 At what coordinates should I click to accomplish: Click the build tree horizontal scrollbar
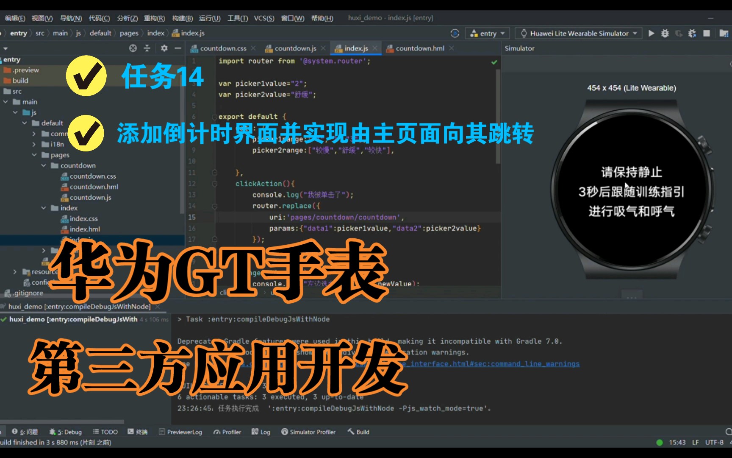point(62,422)
